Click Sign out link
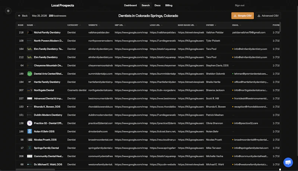The image size is (298, 171). (x=240, y=5)
